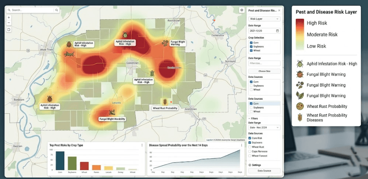
Task: Click the Choose Bios button
Action: point(264,71)
